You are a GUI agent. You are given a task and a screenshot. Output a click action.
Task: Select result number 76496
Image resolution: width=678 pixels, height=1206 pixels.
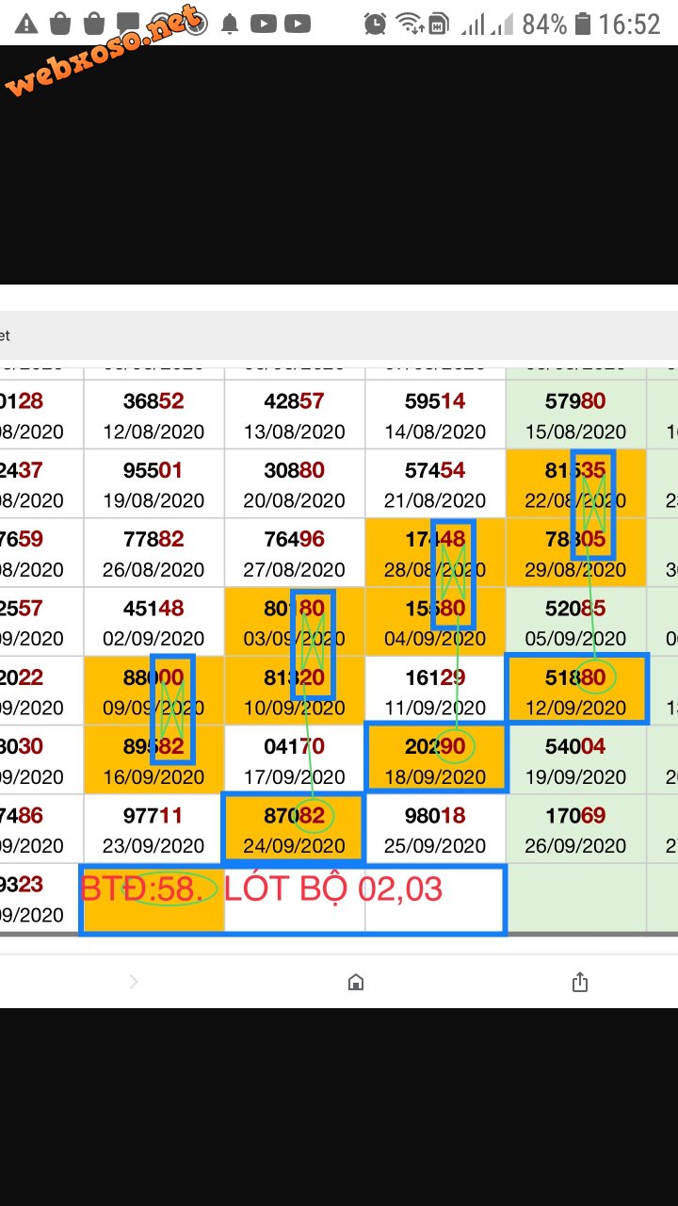click(x=294, y=540)
